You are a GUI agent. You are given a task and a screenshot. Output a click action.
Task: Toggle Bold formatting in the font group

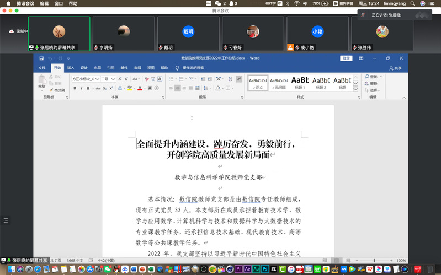coord(74,88)
